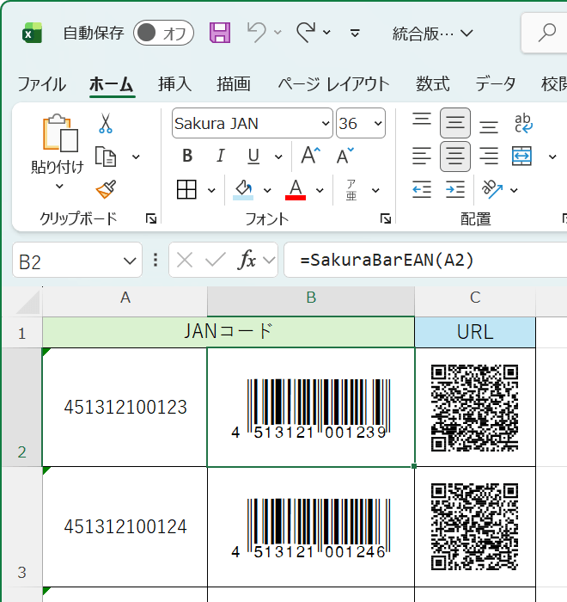Image resolution: width=567 pixels, height=602 pixels.
Task: Click the Insert Function fx icon
Action: coord(247,261)
